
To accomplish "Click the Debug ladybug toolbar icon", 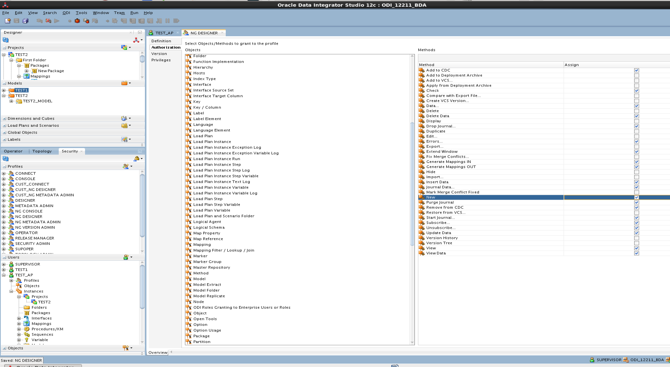I will coord(77,21).
